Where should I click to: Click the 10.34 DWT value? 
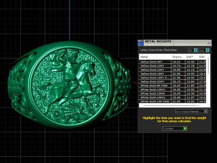coord(190,93)
